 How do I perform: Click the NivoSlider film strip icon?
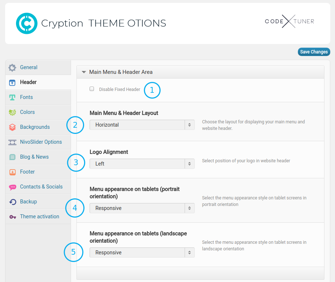click(12, 142)
